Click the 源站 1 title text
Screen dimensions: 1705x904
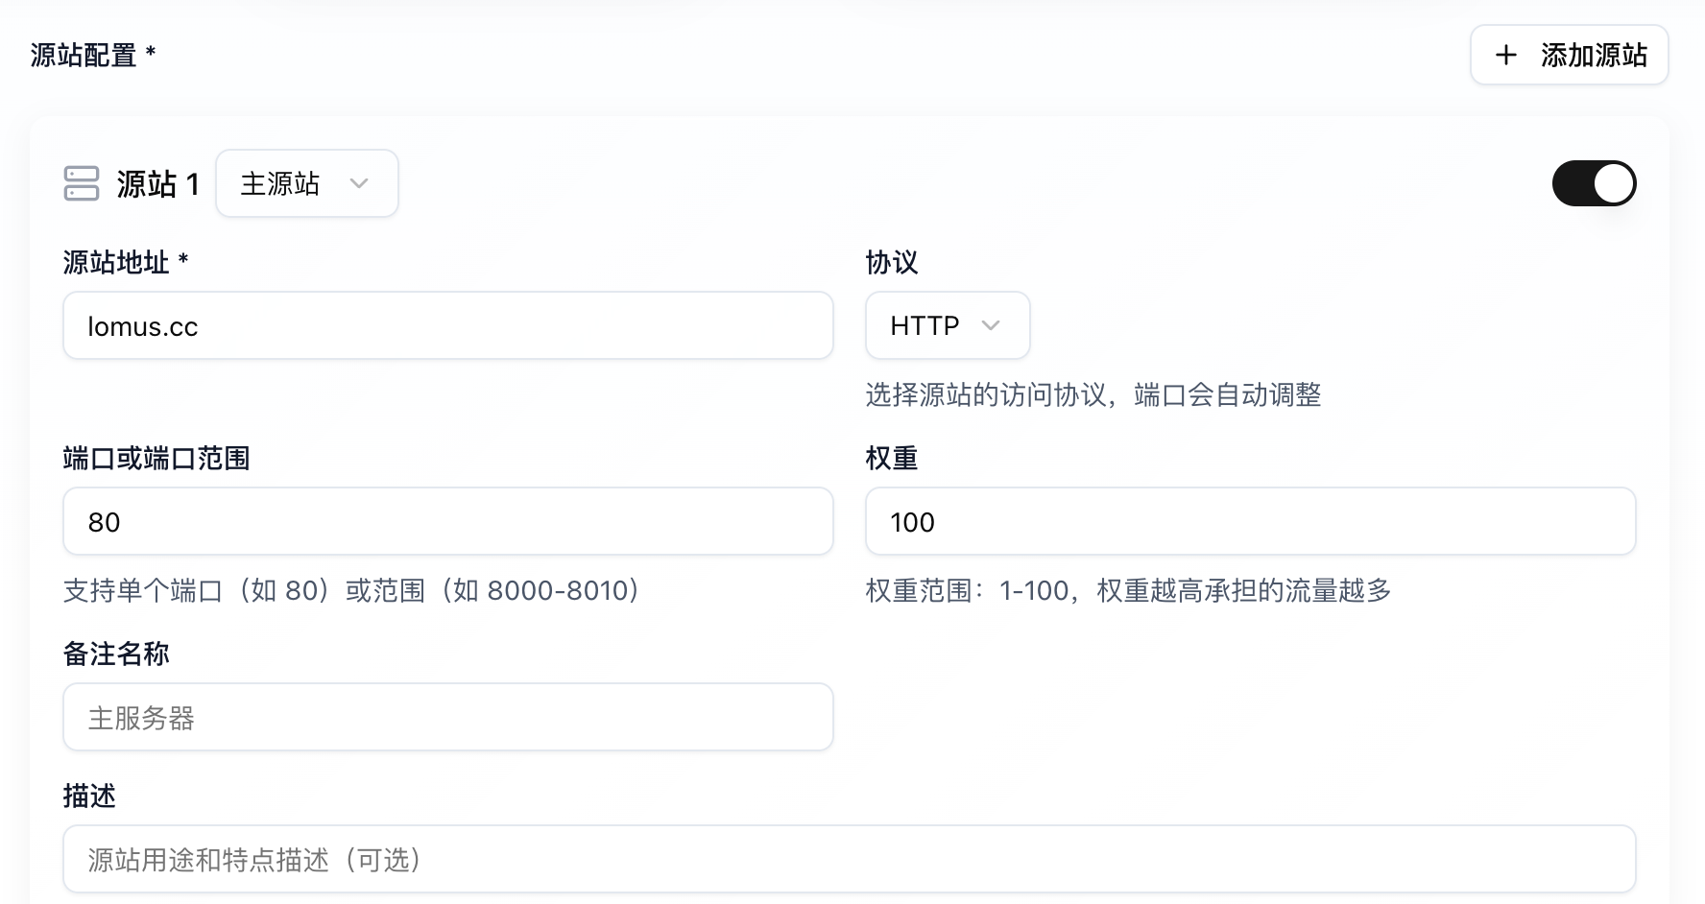point(158,183)
